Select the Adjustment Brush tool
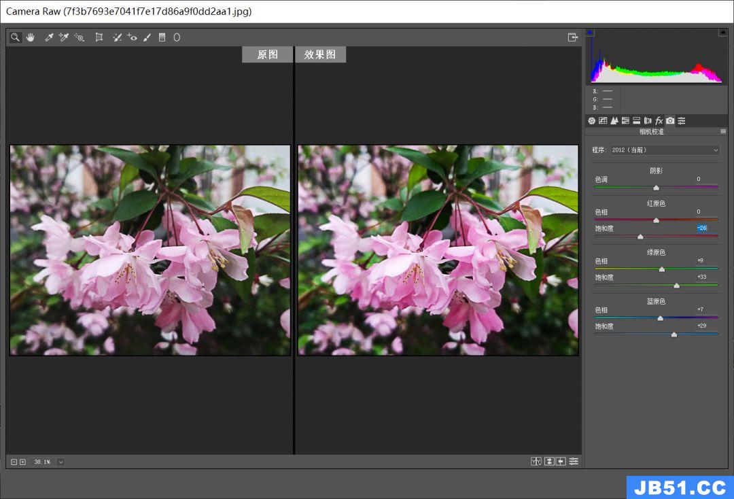 [147, 37]
